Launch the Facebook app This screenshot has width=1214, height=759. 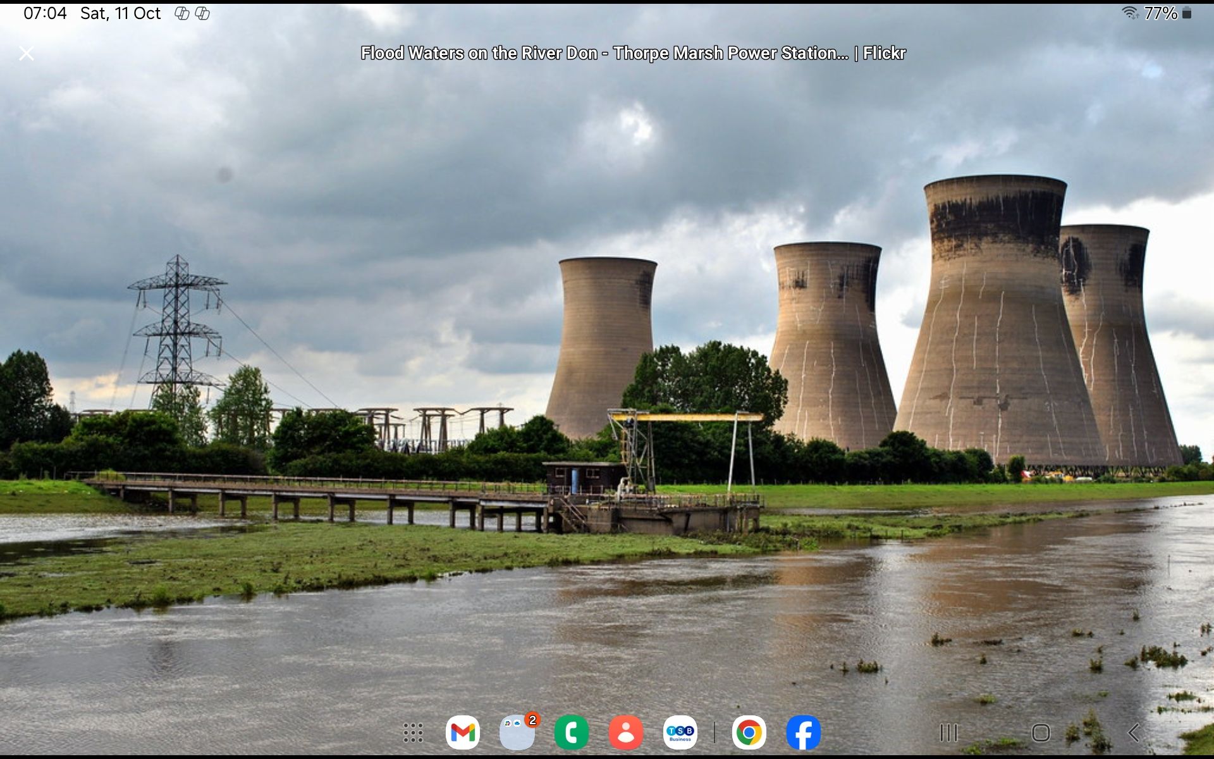tap(803, 732)
